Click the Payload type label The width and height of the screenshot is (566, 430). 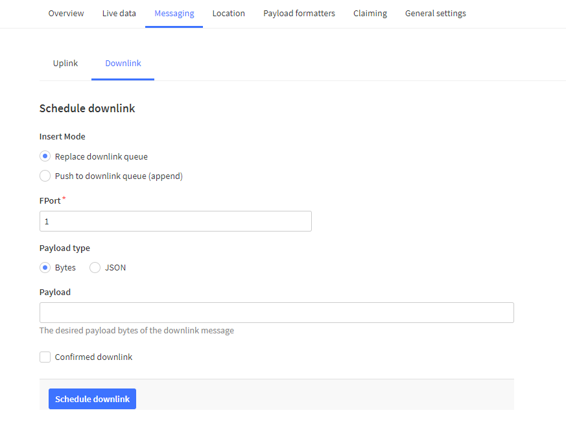click(65, 248)
